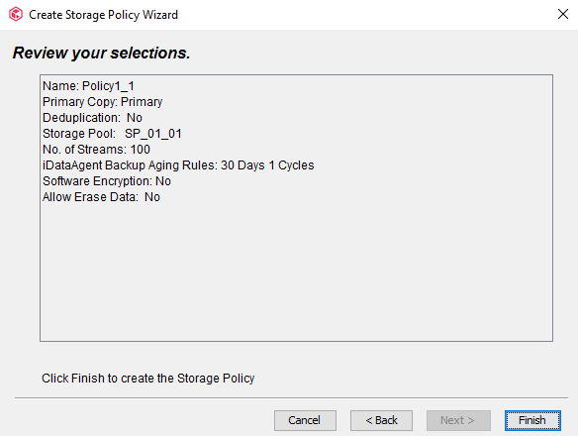Image resolution: width=578 pixels, height=436 pixels.
Task: Select the No. of Streams: 100 line
Action: 96,150
